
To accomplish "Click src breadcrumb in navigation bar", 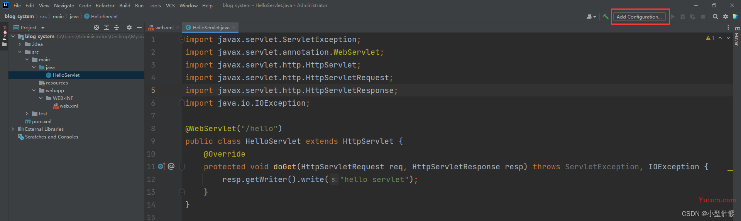I will (43, 16).
